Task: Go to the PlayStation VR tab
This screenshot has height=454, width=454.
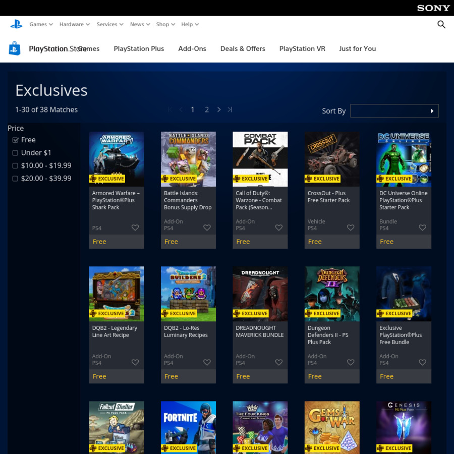Action: tap(302, 48)
